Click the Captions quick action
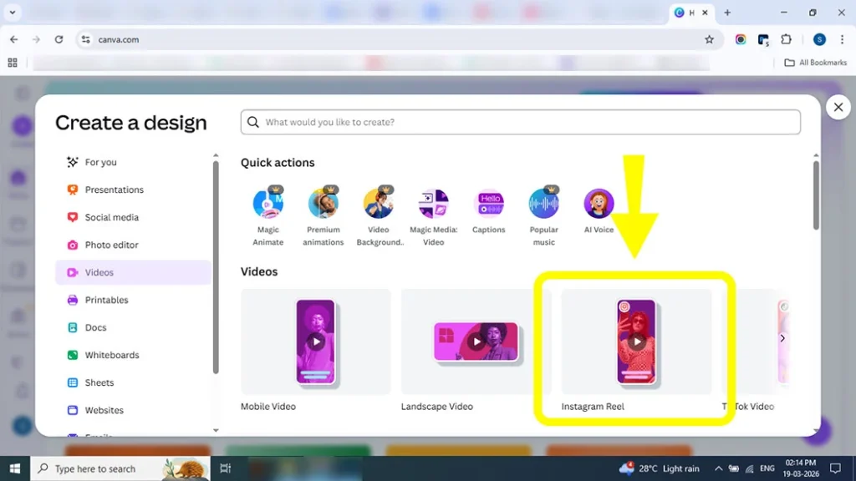Screen dimensions: 856x481 (488, 204)
